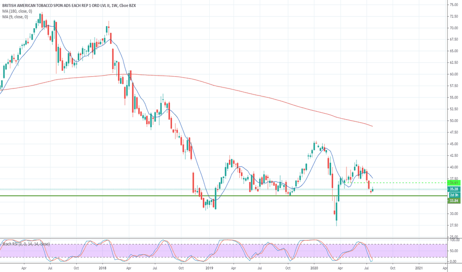Click the 70.00 price axis label
Screen dimensions: 462x272
[x=454, y=28]
